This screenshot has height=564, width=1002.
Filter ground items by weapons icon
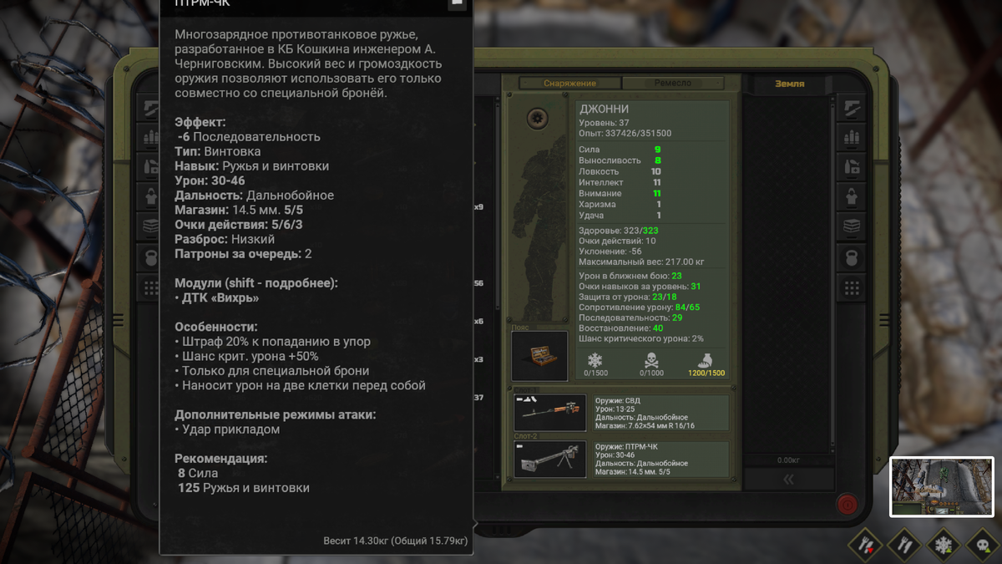click(852, 106)
